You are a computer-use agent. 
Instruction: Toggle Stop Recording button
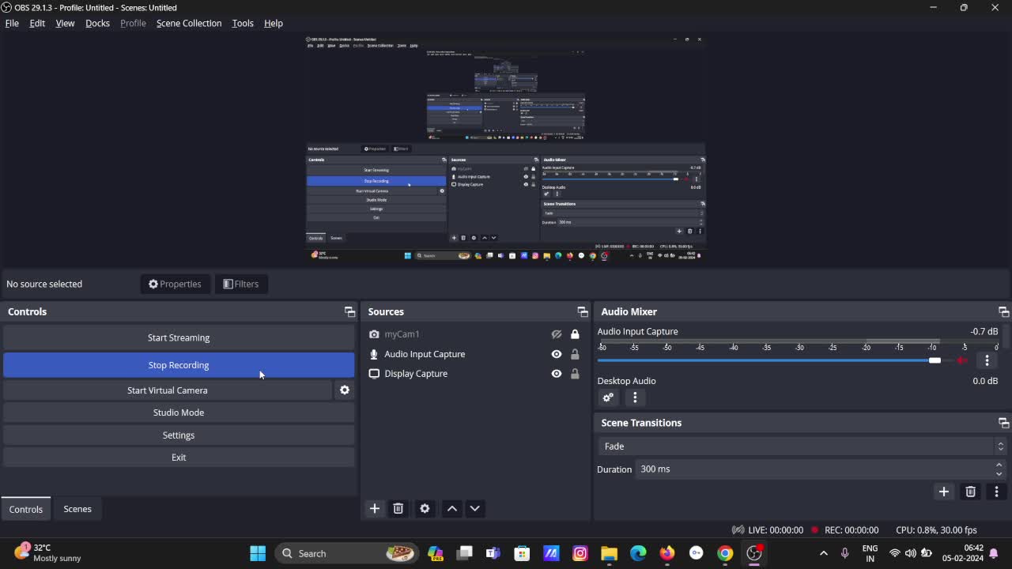click(x=179, y=365)
